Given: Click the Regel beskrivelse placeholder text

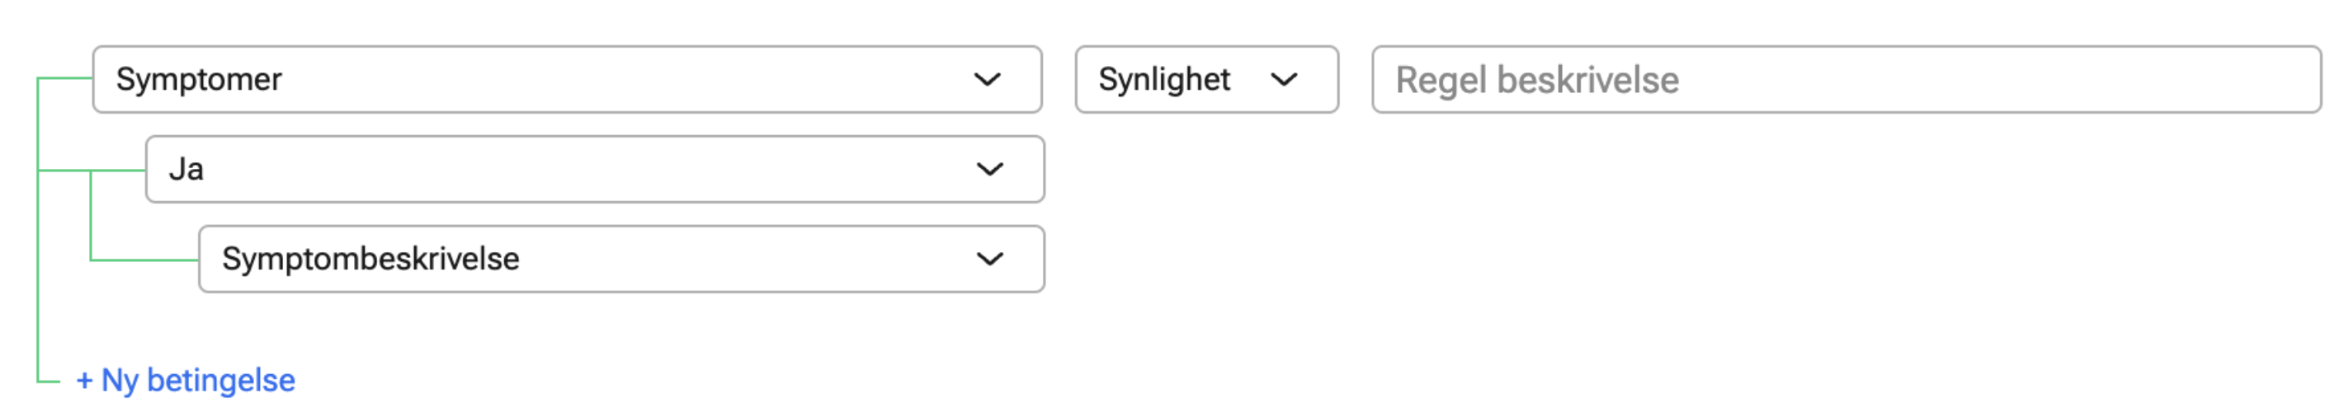Looking at the screenshot, I should [x=1536, y=80].
